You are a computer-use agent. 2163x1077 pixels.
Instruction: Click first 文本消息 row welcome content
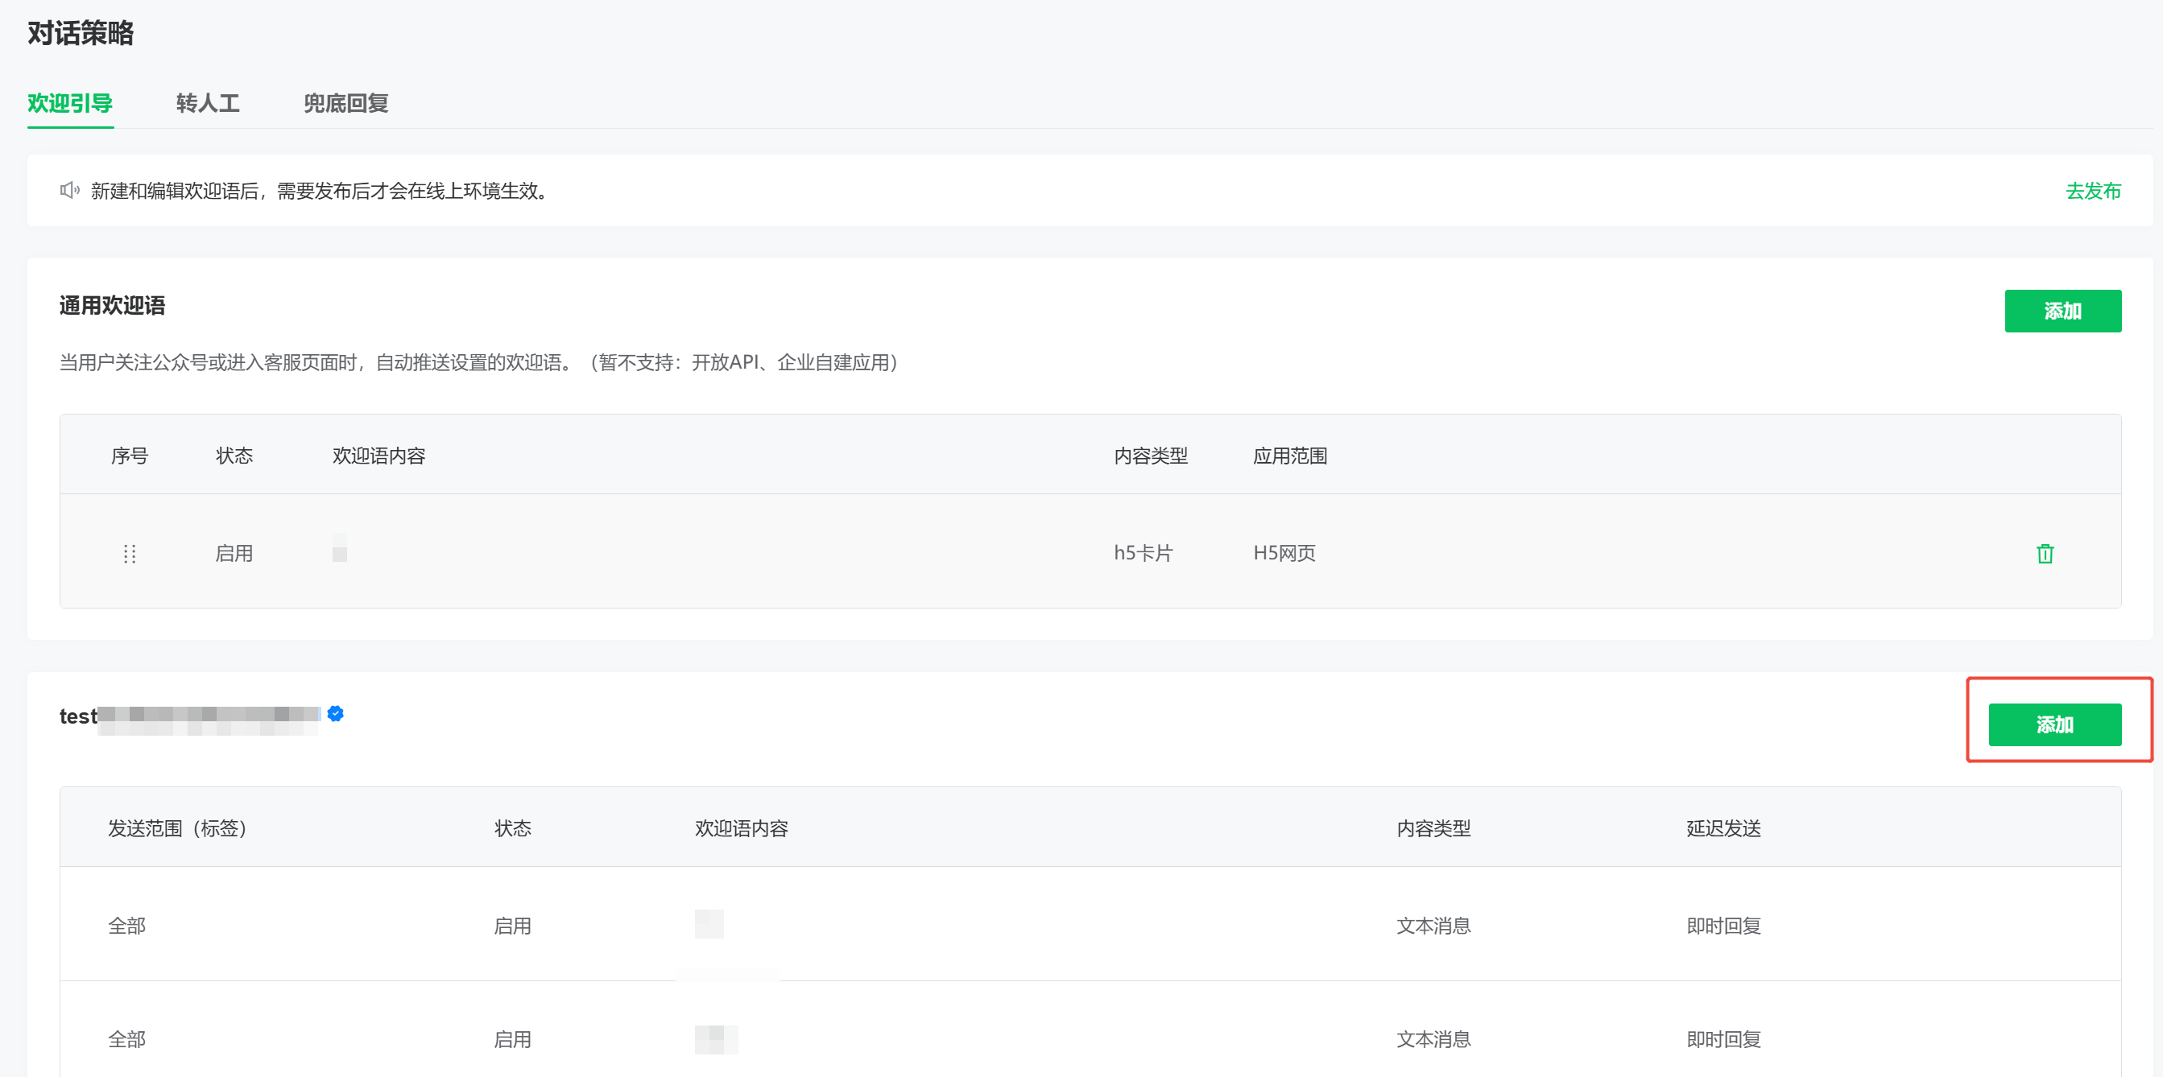[709, 923]
